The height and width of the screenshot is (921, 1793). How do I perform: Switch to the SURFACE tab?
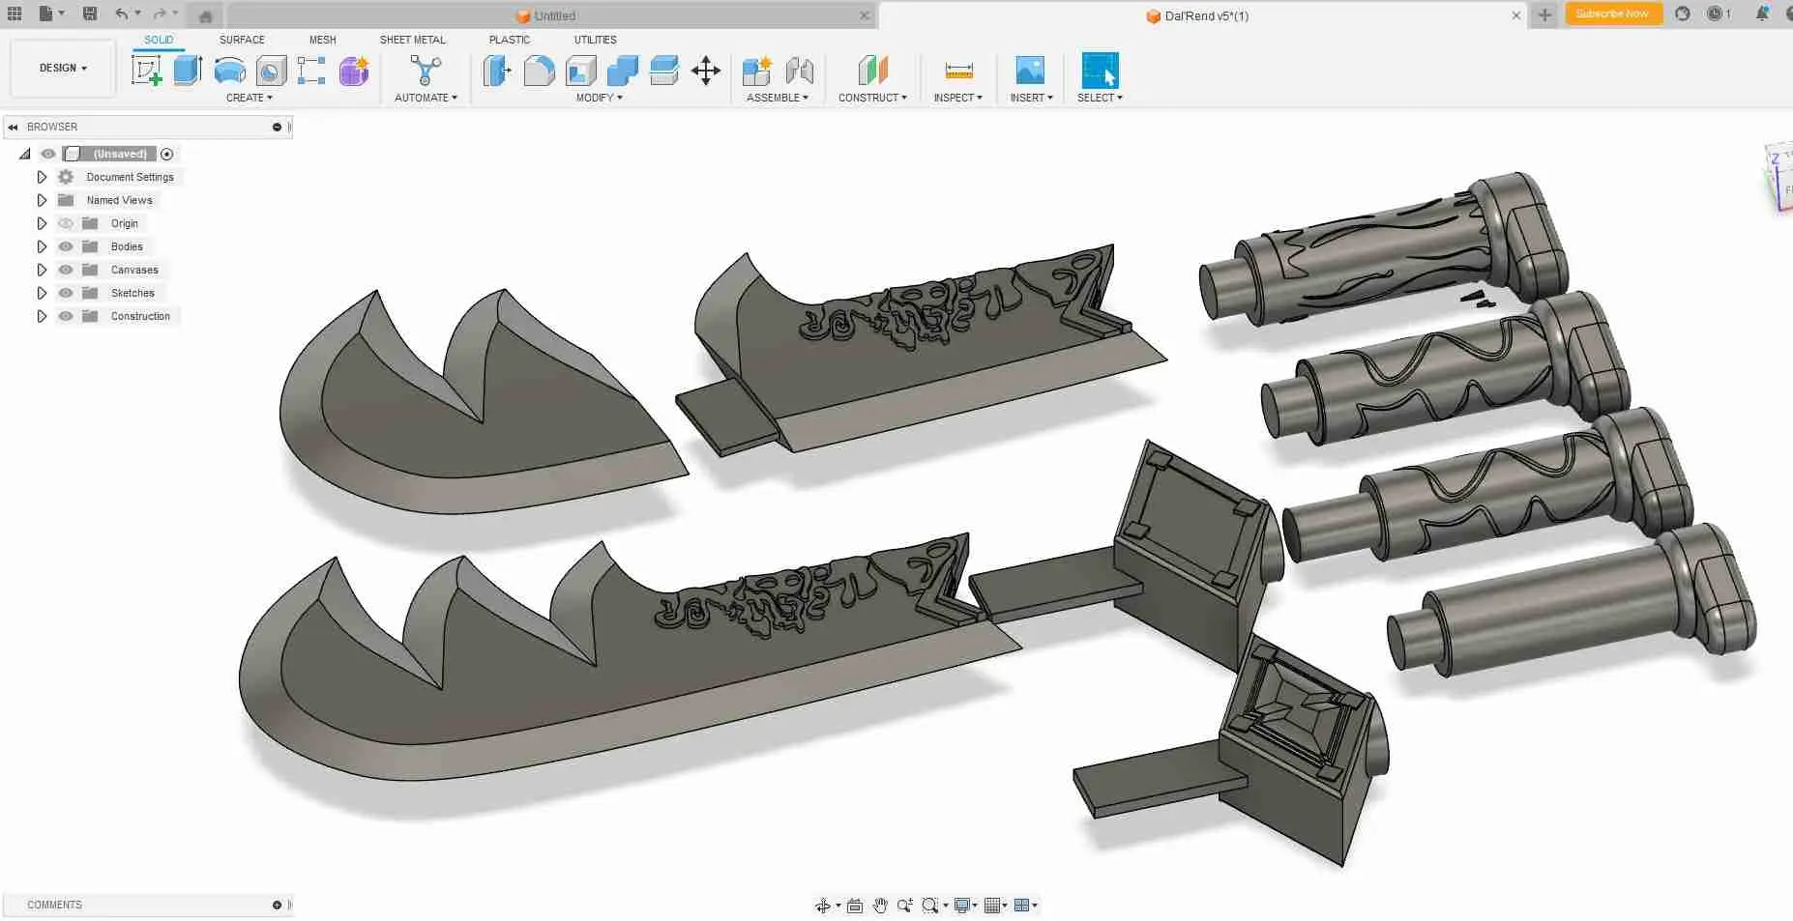click(242, 40)
